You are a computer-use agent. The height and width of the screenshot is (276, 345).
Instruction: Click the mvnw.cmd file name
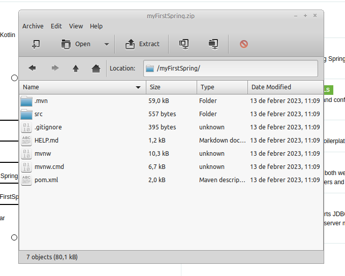(x=49, y=167)
